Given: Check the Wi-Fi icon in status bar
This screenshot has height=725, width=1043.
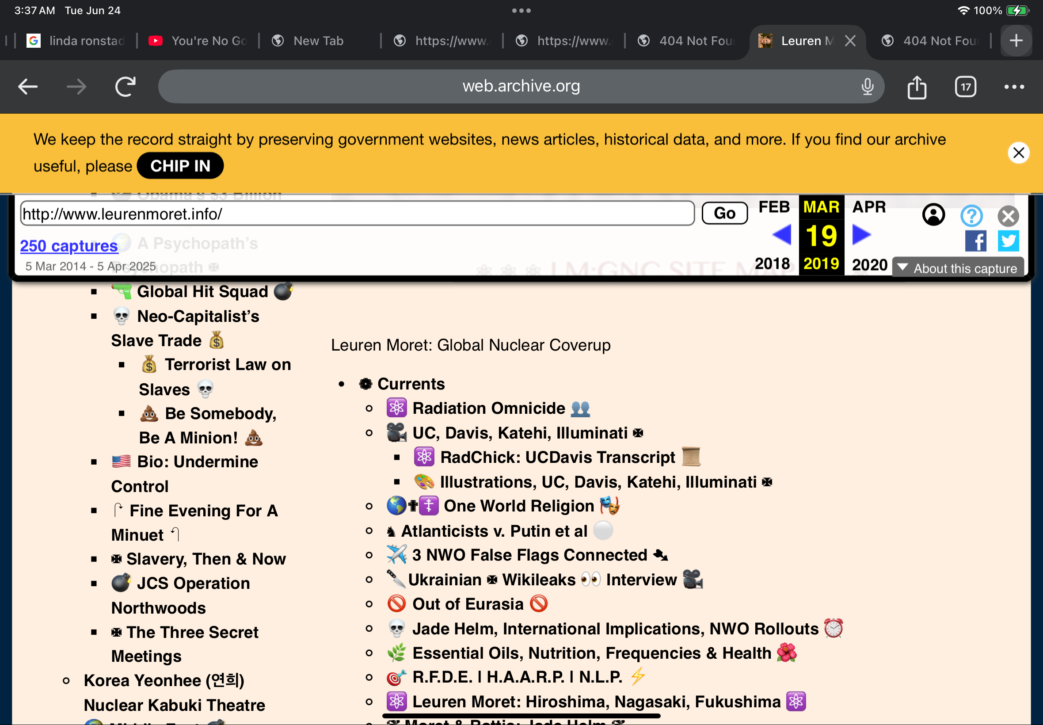Looking at the screenshot, I should [963, 11].
